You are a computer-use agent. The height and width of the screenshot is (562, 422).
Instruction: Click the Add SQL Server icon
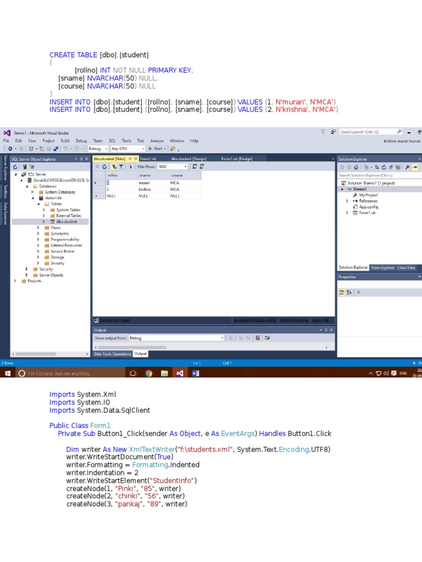pyautogui.click(x=26, y=167)
